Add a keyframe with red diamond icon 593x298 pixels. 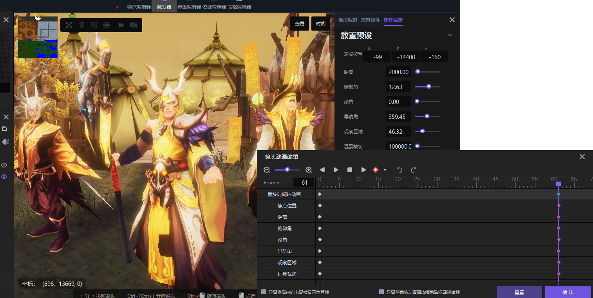point(376,170)
